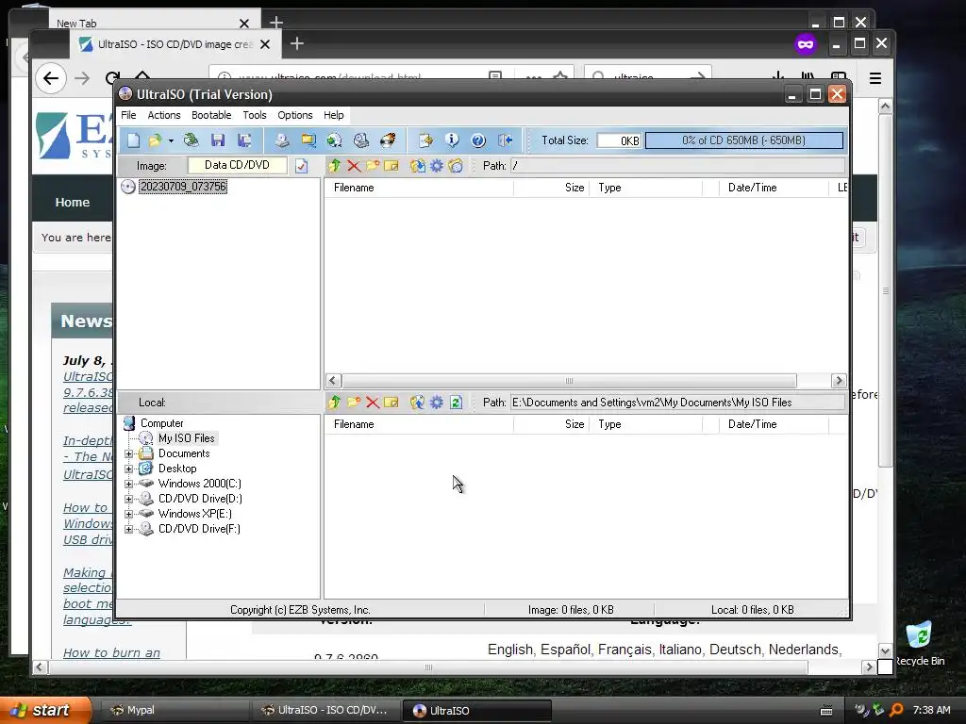
Task: Open the File menu
Action: click(128, 115)
